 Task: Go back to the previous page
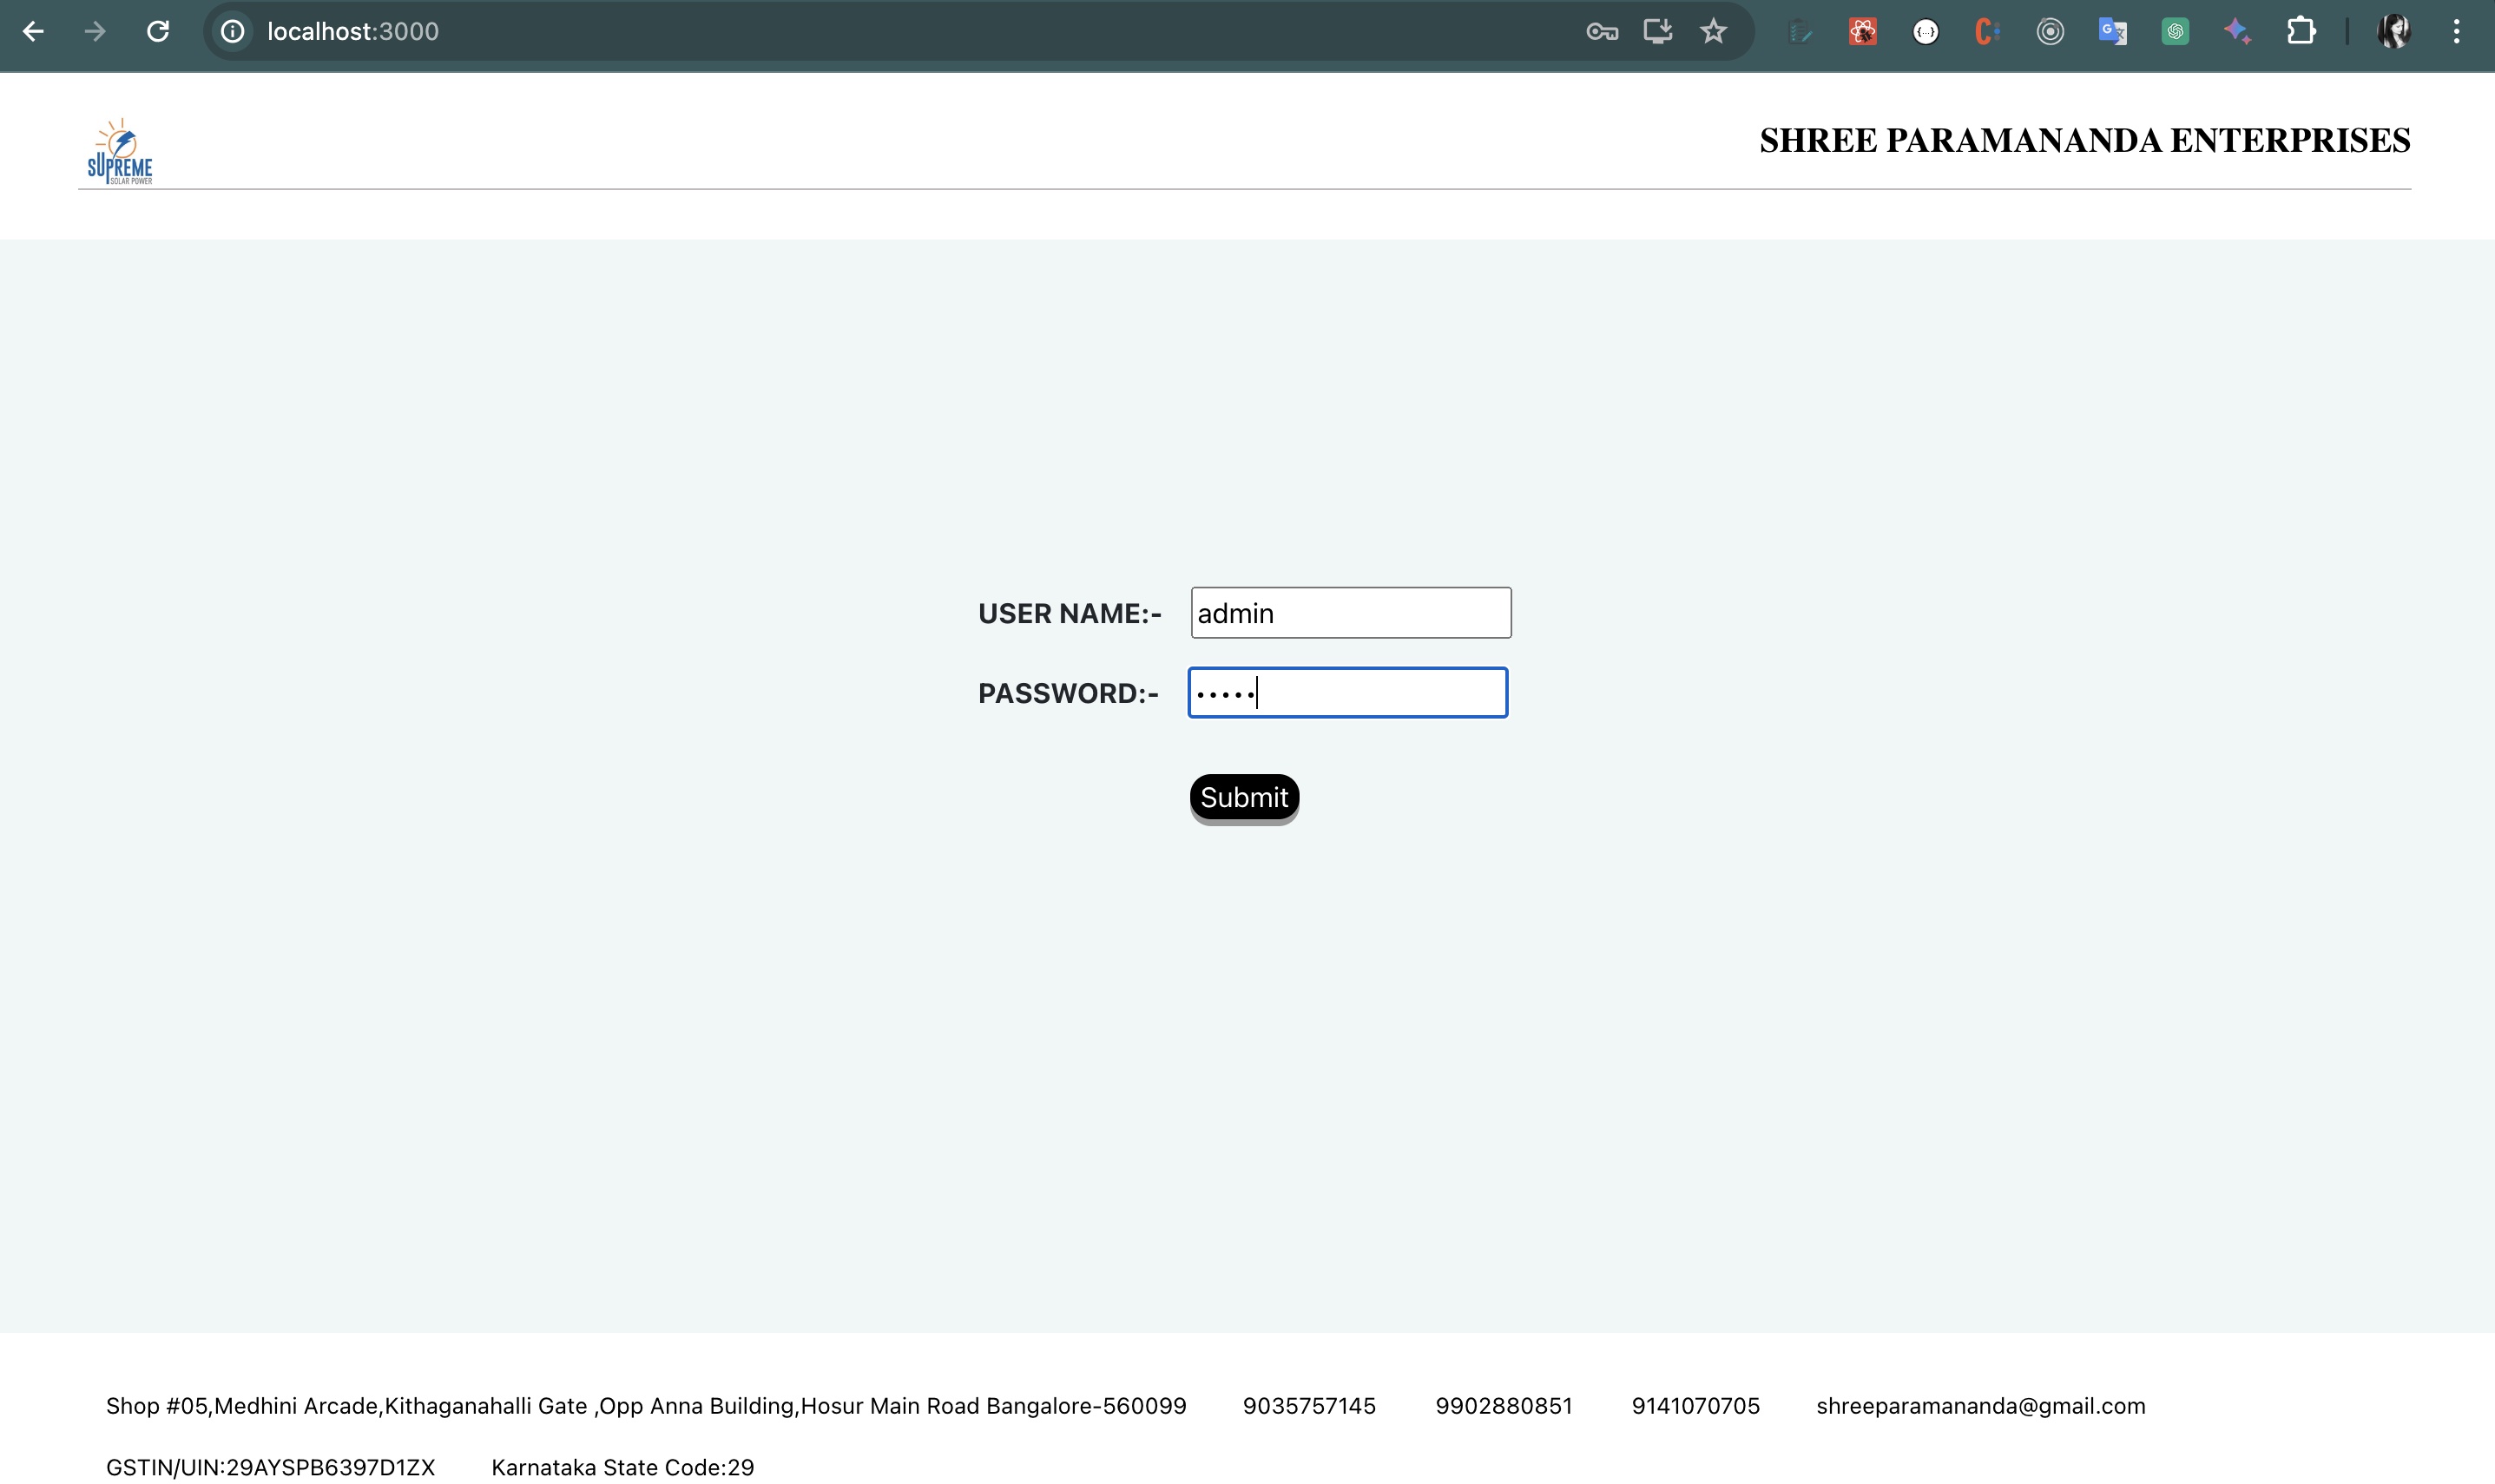click(33, 32)
